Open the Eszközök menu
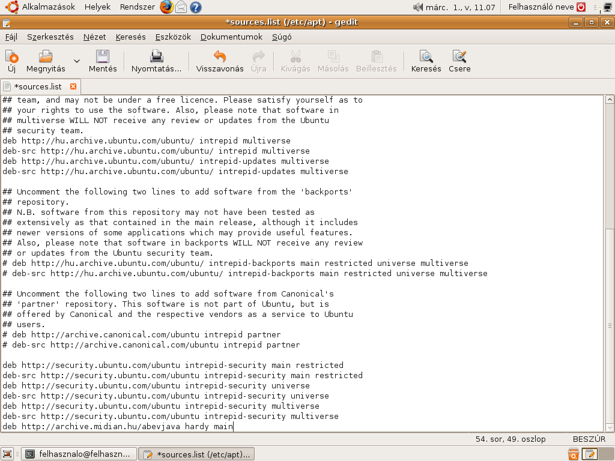The height and width of the screenshot is (461, 615). point(173,37)
